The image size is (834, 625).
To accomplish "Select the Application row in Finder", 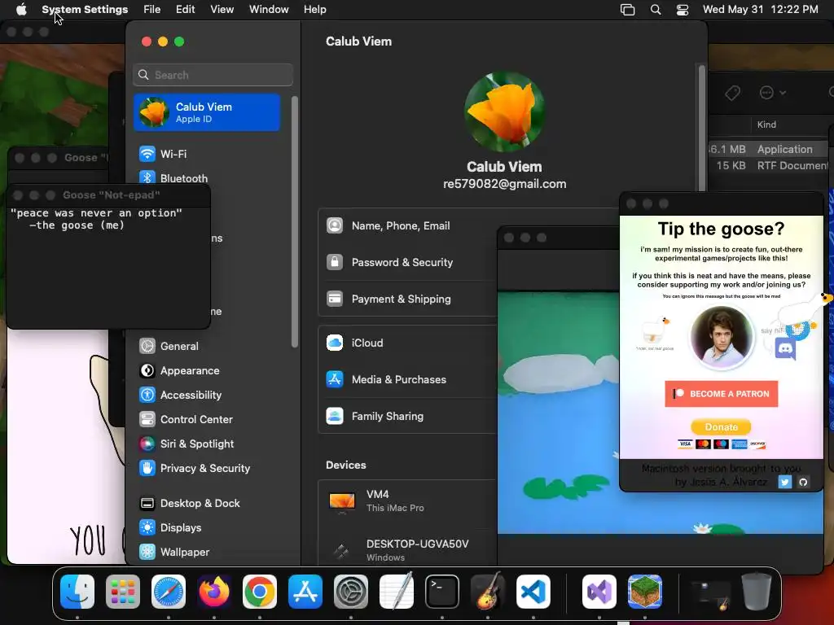I will (x=769, y=150).
